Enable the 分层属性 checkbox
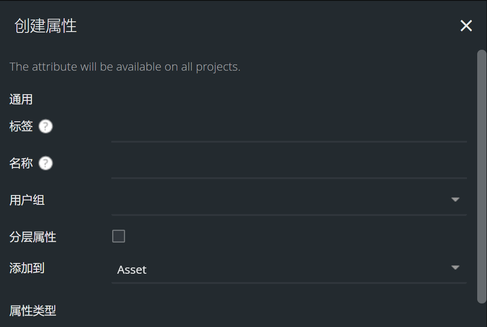 click(x=118, y=236)
